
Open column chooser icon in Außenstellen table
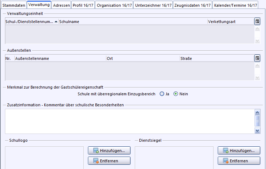point(257,58)
